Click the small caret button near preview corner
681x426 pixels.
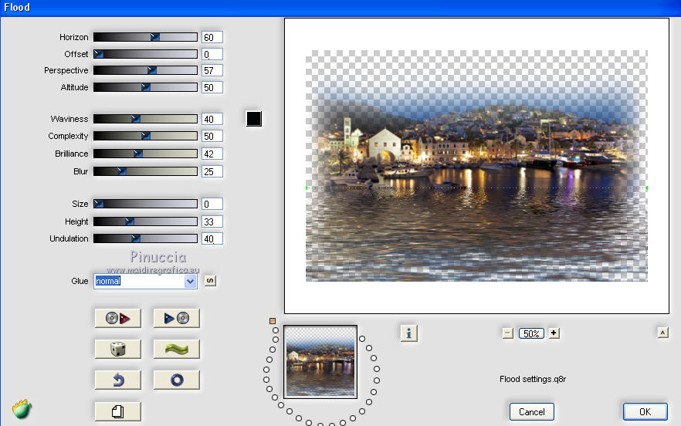point(662,333)
